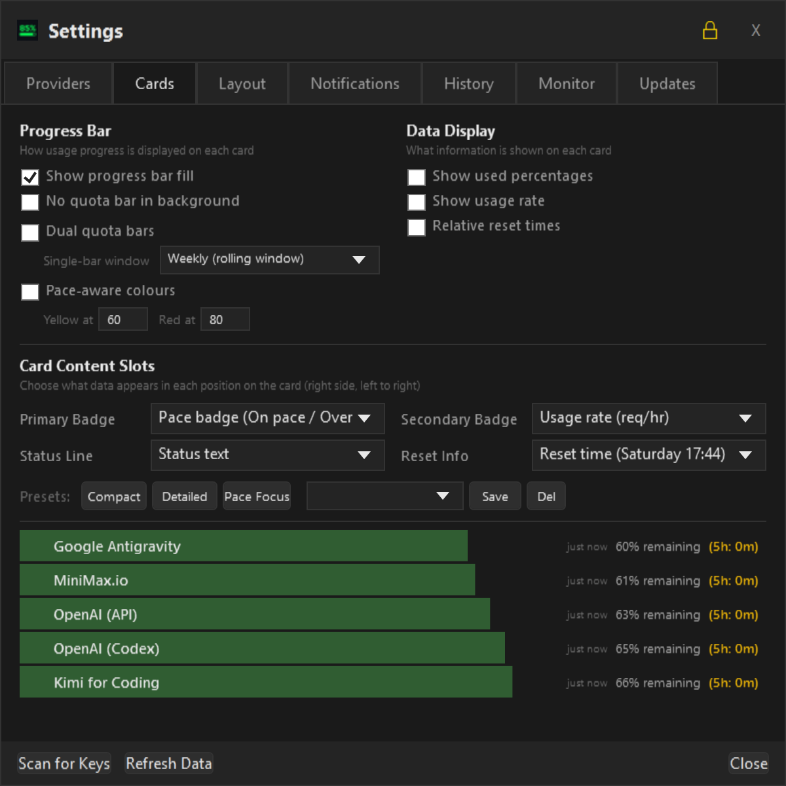Click the Red at threshold field
Screen dimensions: 786x786
click(x=225, y=320)
